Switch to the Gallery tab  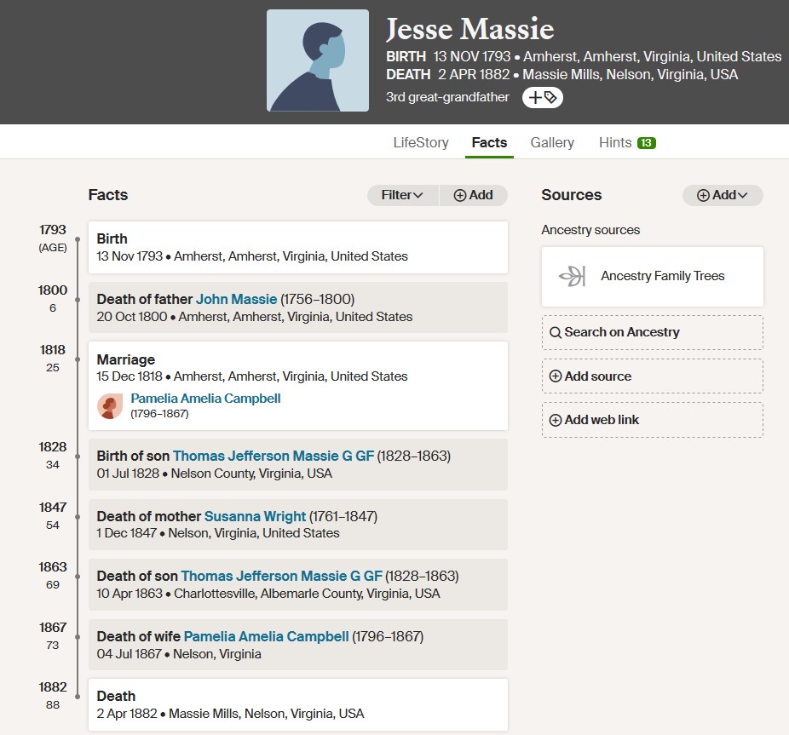coord(552,143)
